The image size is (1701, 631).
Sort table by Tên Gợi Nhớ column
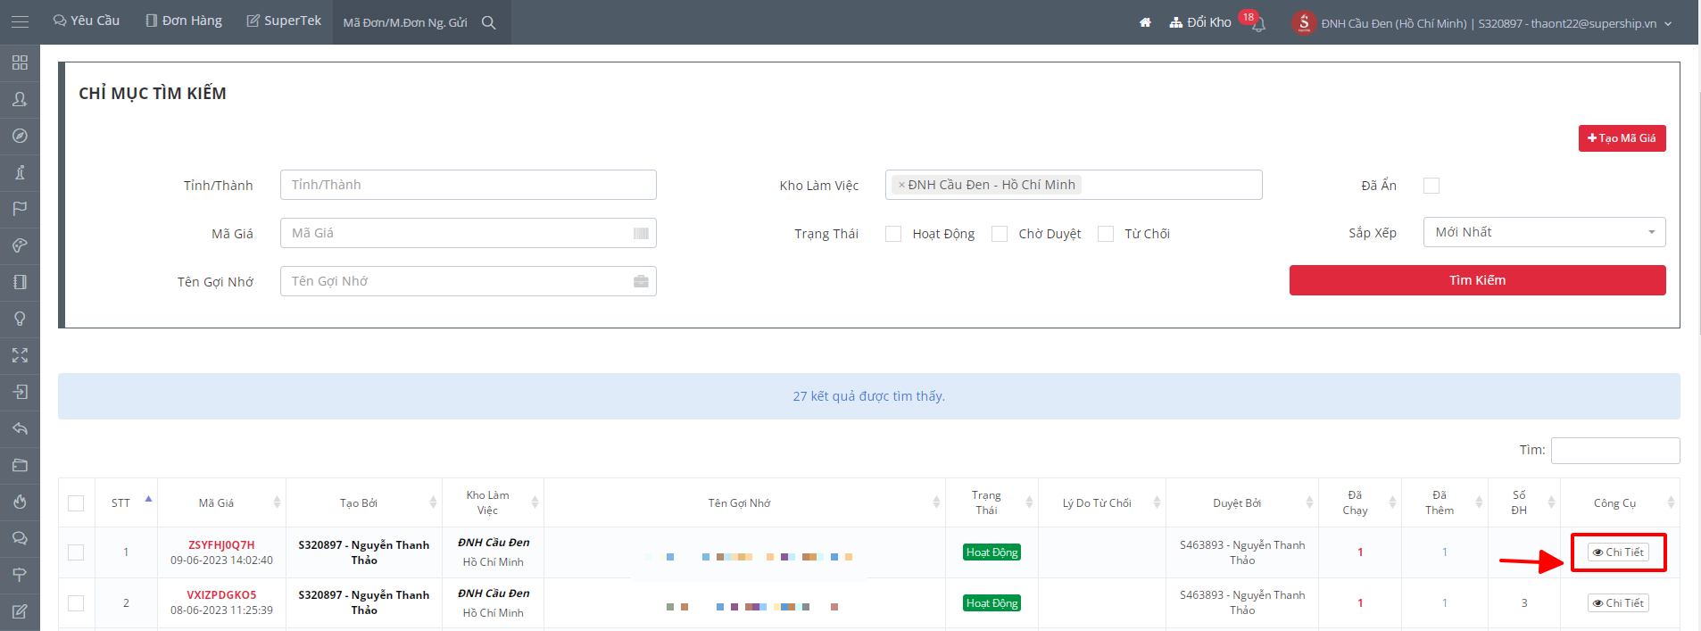(745, 502)
